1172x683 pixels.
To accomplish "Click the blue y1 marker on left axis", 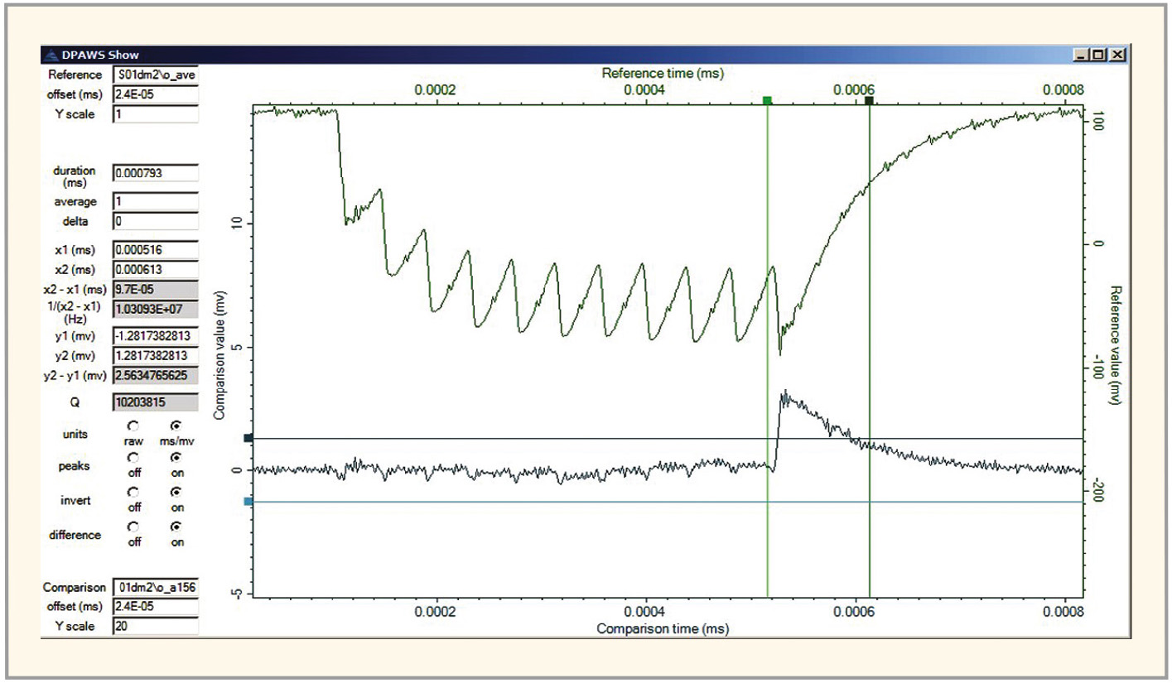I will 248,501.
